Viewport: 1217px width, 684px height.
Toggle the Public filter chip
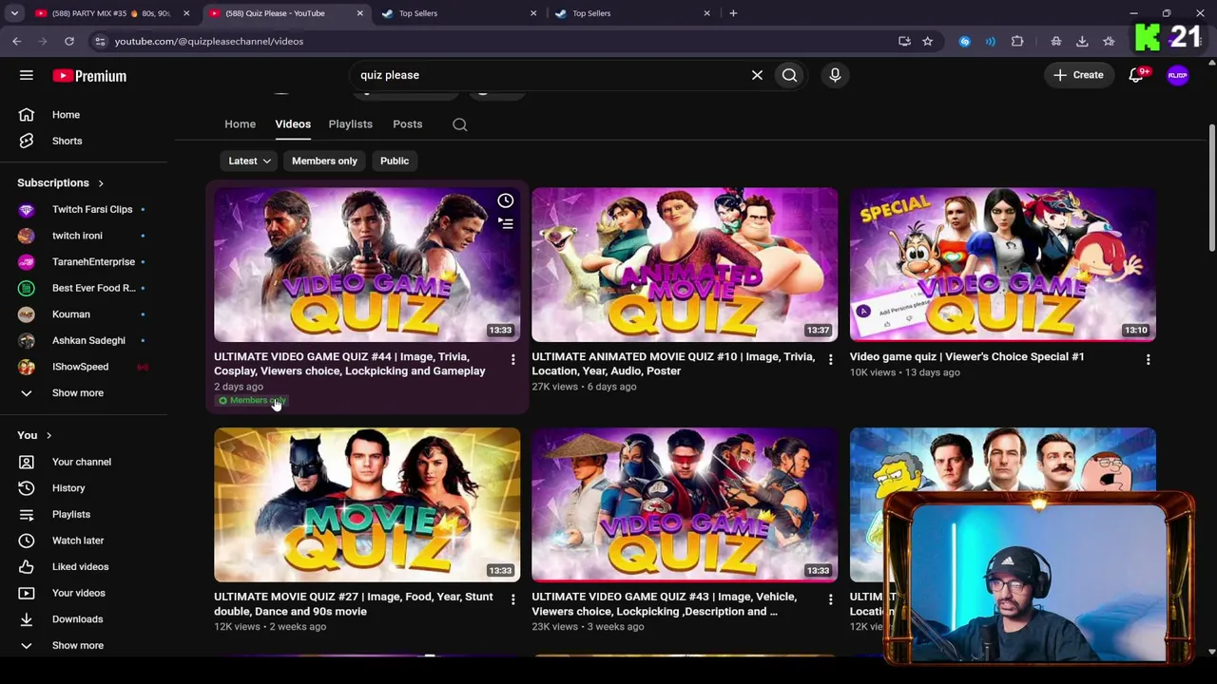pos(395,161)
